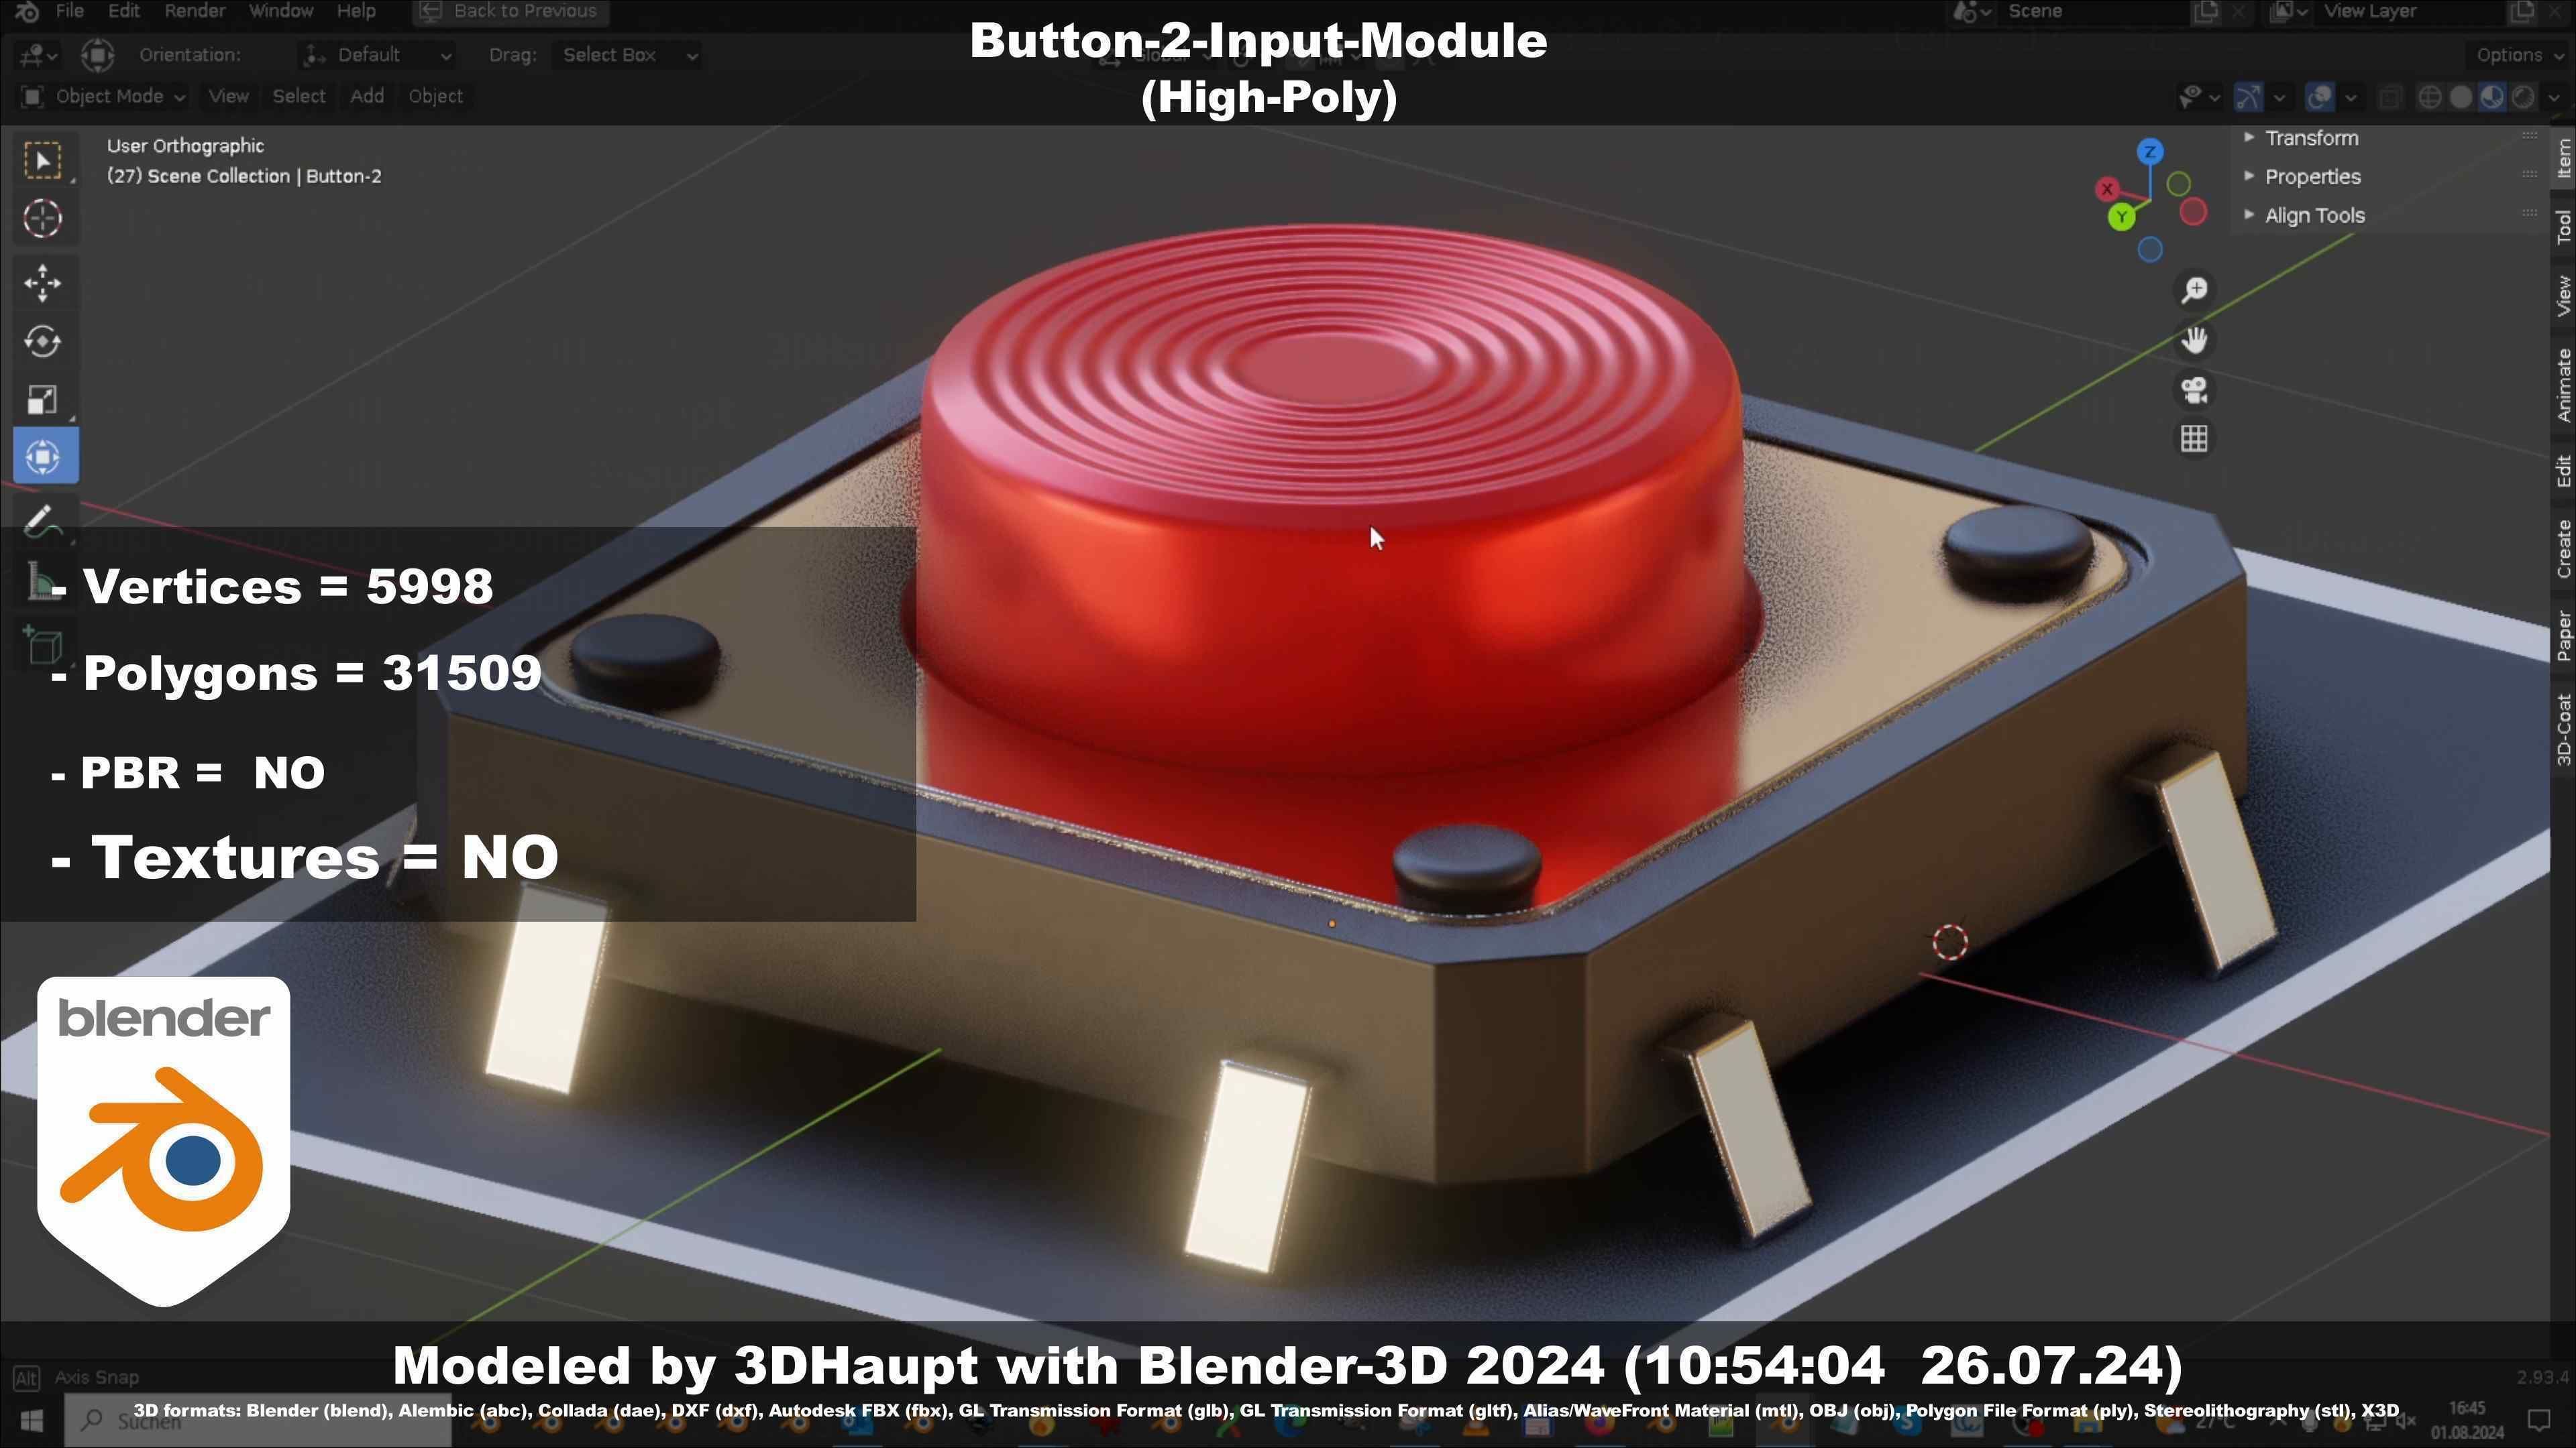Select the 3D Cursor tool
This screenshot has width=2576, height=1448.
coord(42,219)
